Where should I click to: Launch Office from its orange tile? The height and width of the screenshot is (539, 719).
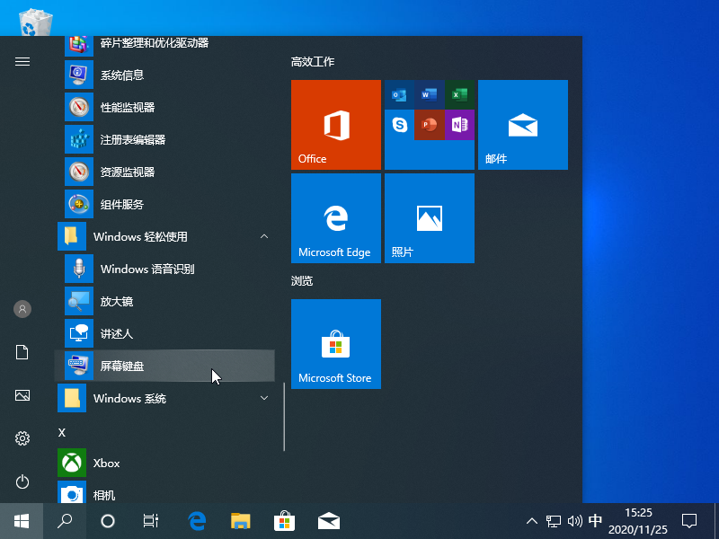(335, 124)
